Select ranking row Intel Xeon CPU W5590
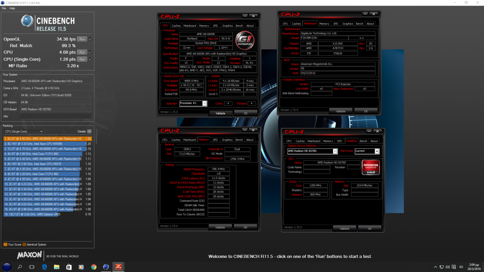The height and width of the screenshot is (272, 484). pos(48,143)
